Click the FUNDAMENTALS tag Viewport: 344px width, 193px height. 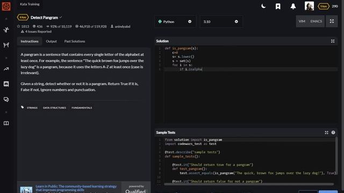[x=82, y=108]
